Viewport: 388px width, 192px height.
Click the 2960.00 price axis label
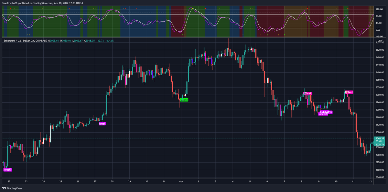[380, 155]
